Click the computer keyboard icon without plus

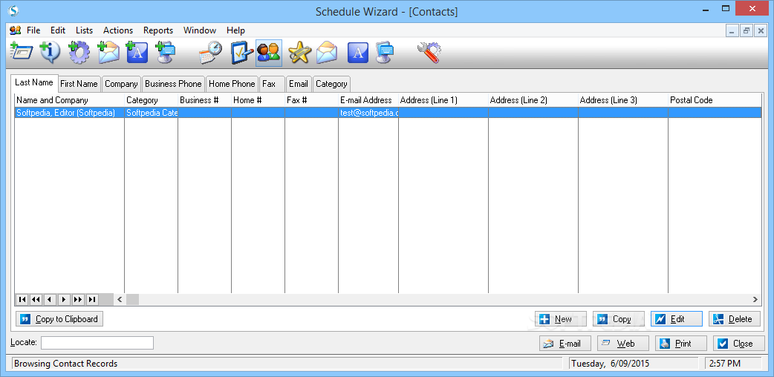(385, 53)
